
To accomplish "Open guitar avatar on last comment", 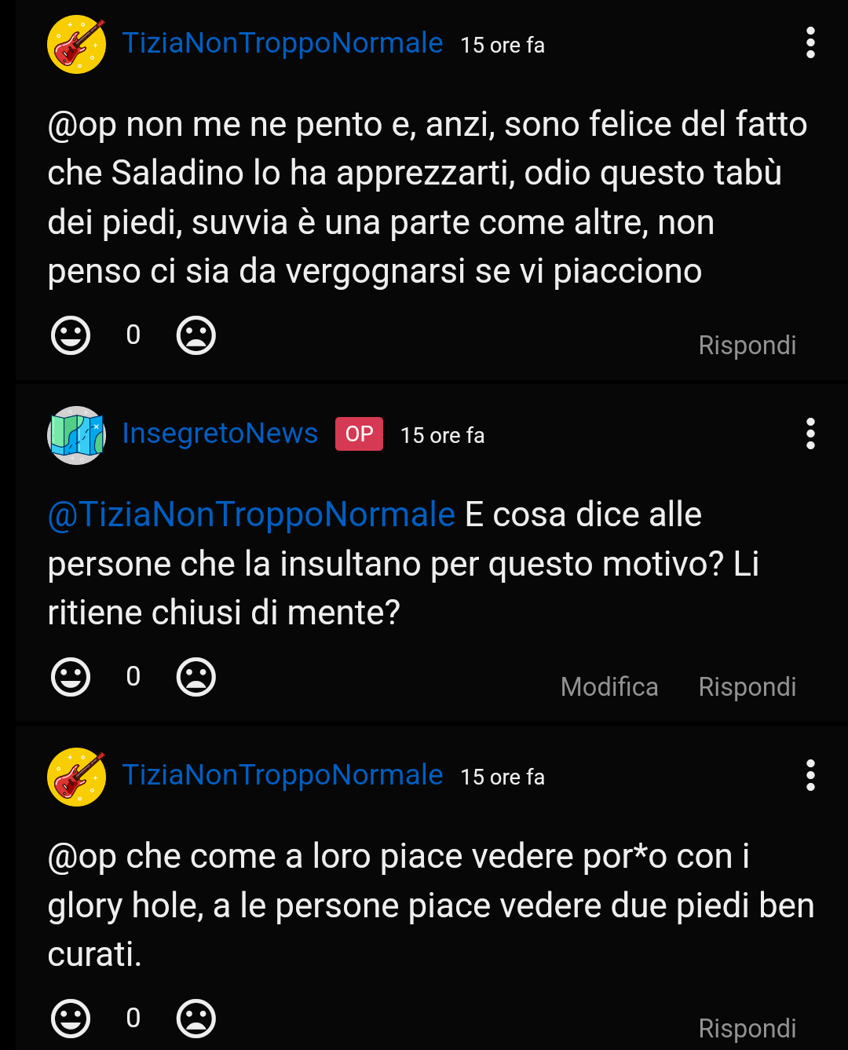I will click(77, 777).
